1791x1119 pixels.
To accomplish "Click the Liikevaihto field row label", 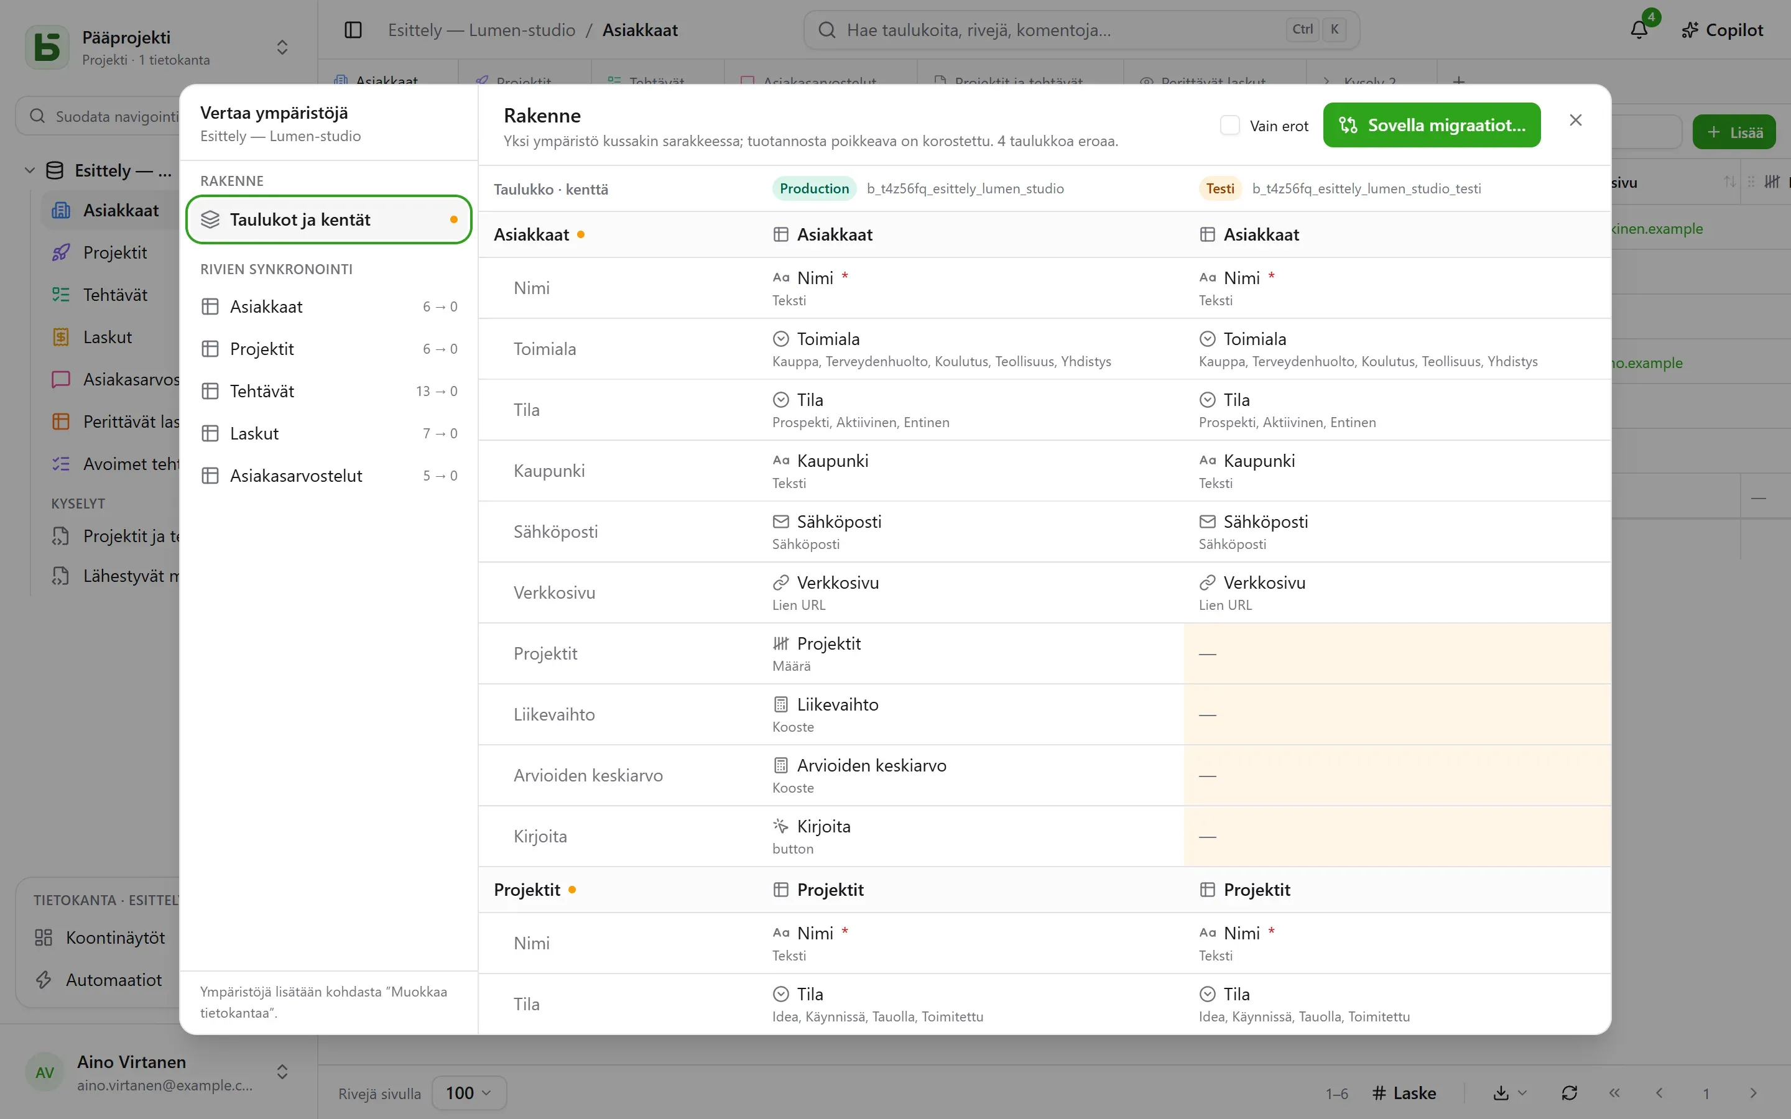I will coord(553,714).
